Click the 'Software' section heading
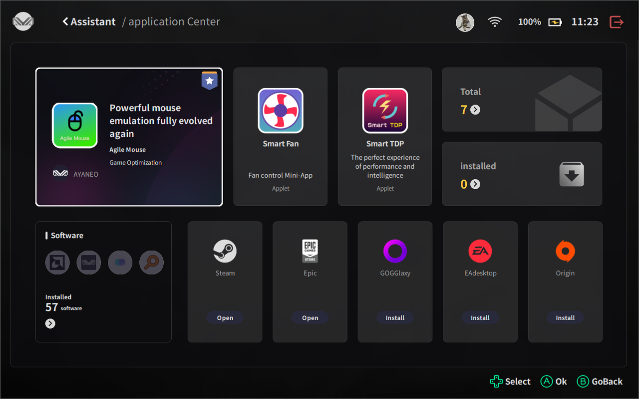 tap(67, 236)
